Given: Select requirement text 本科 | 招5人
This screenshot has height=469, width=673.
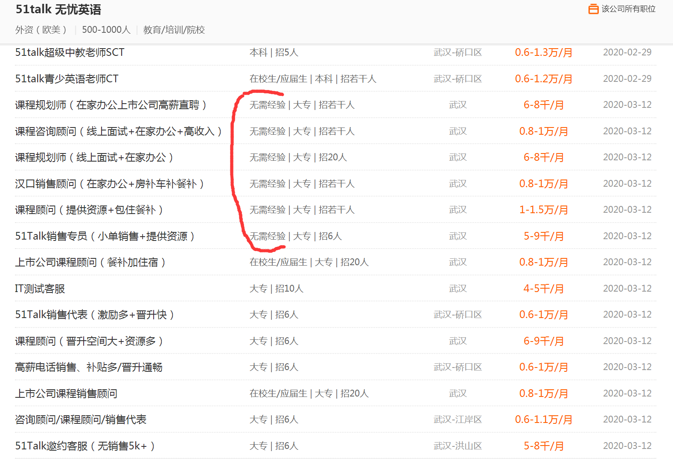Looking at the screenshot, I should [274, 52].
